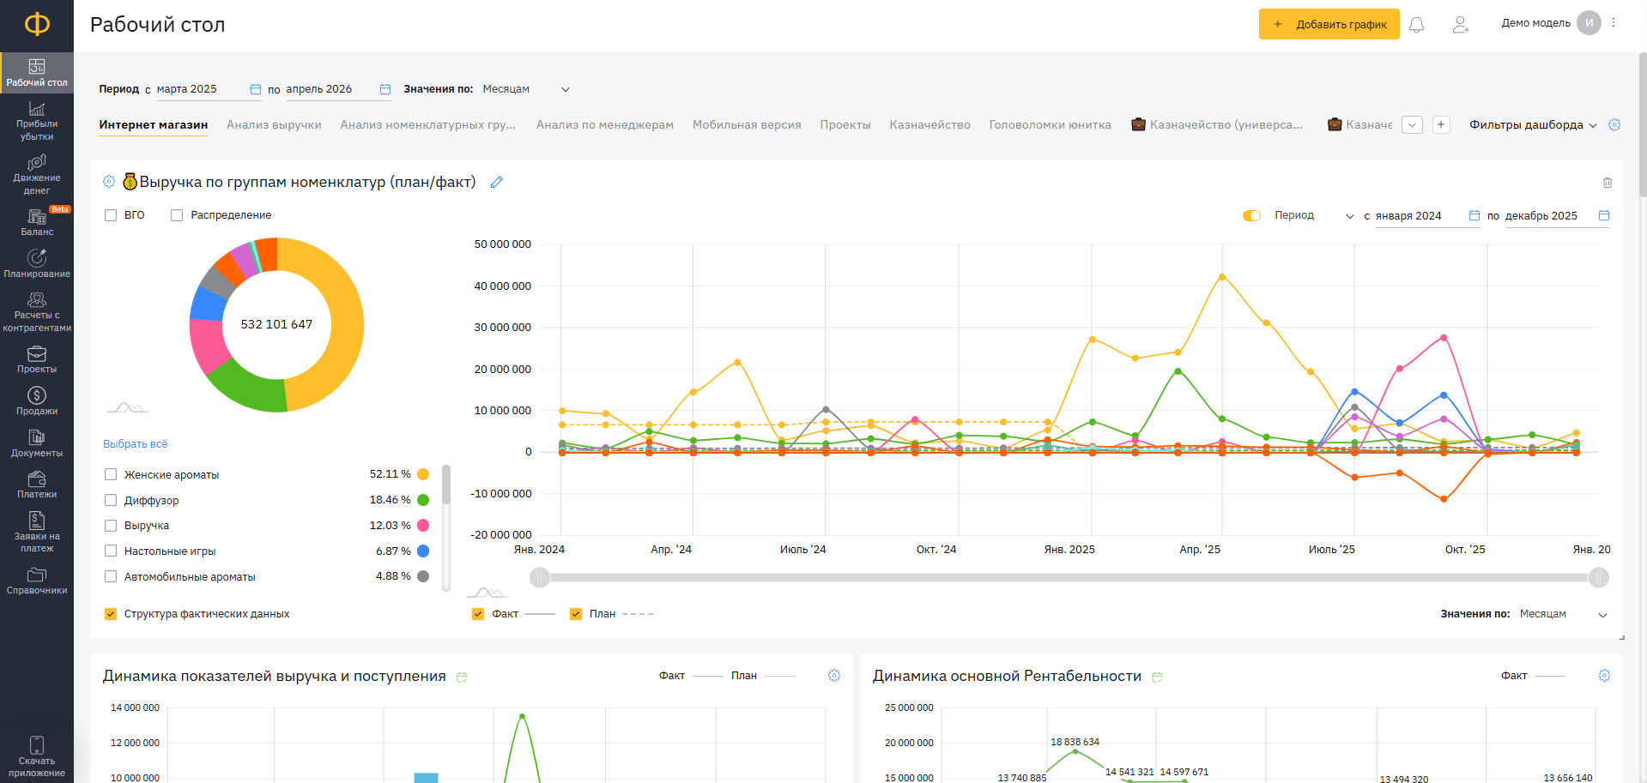Open settings gear of Выручка chart
The width and height of the screenshot is (1647, 783).
click(x=109, y=182)
